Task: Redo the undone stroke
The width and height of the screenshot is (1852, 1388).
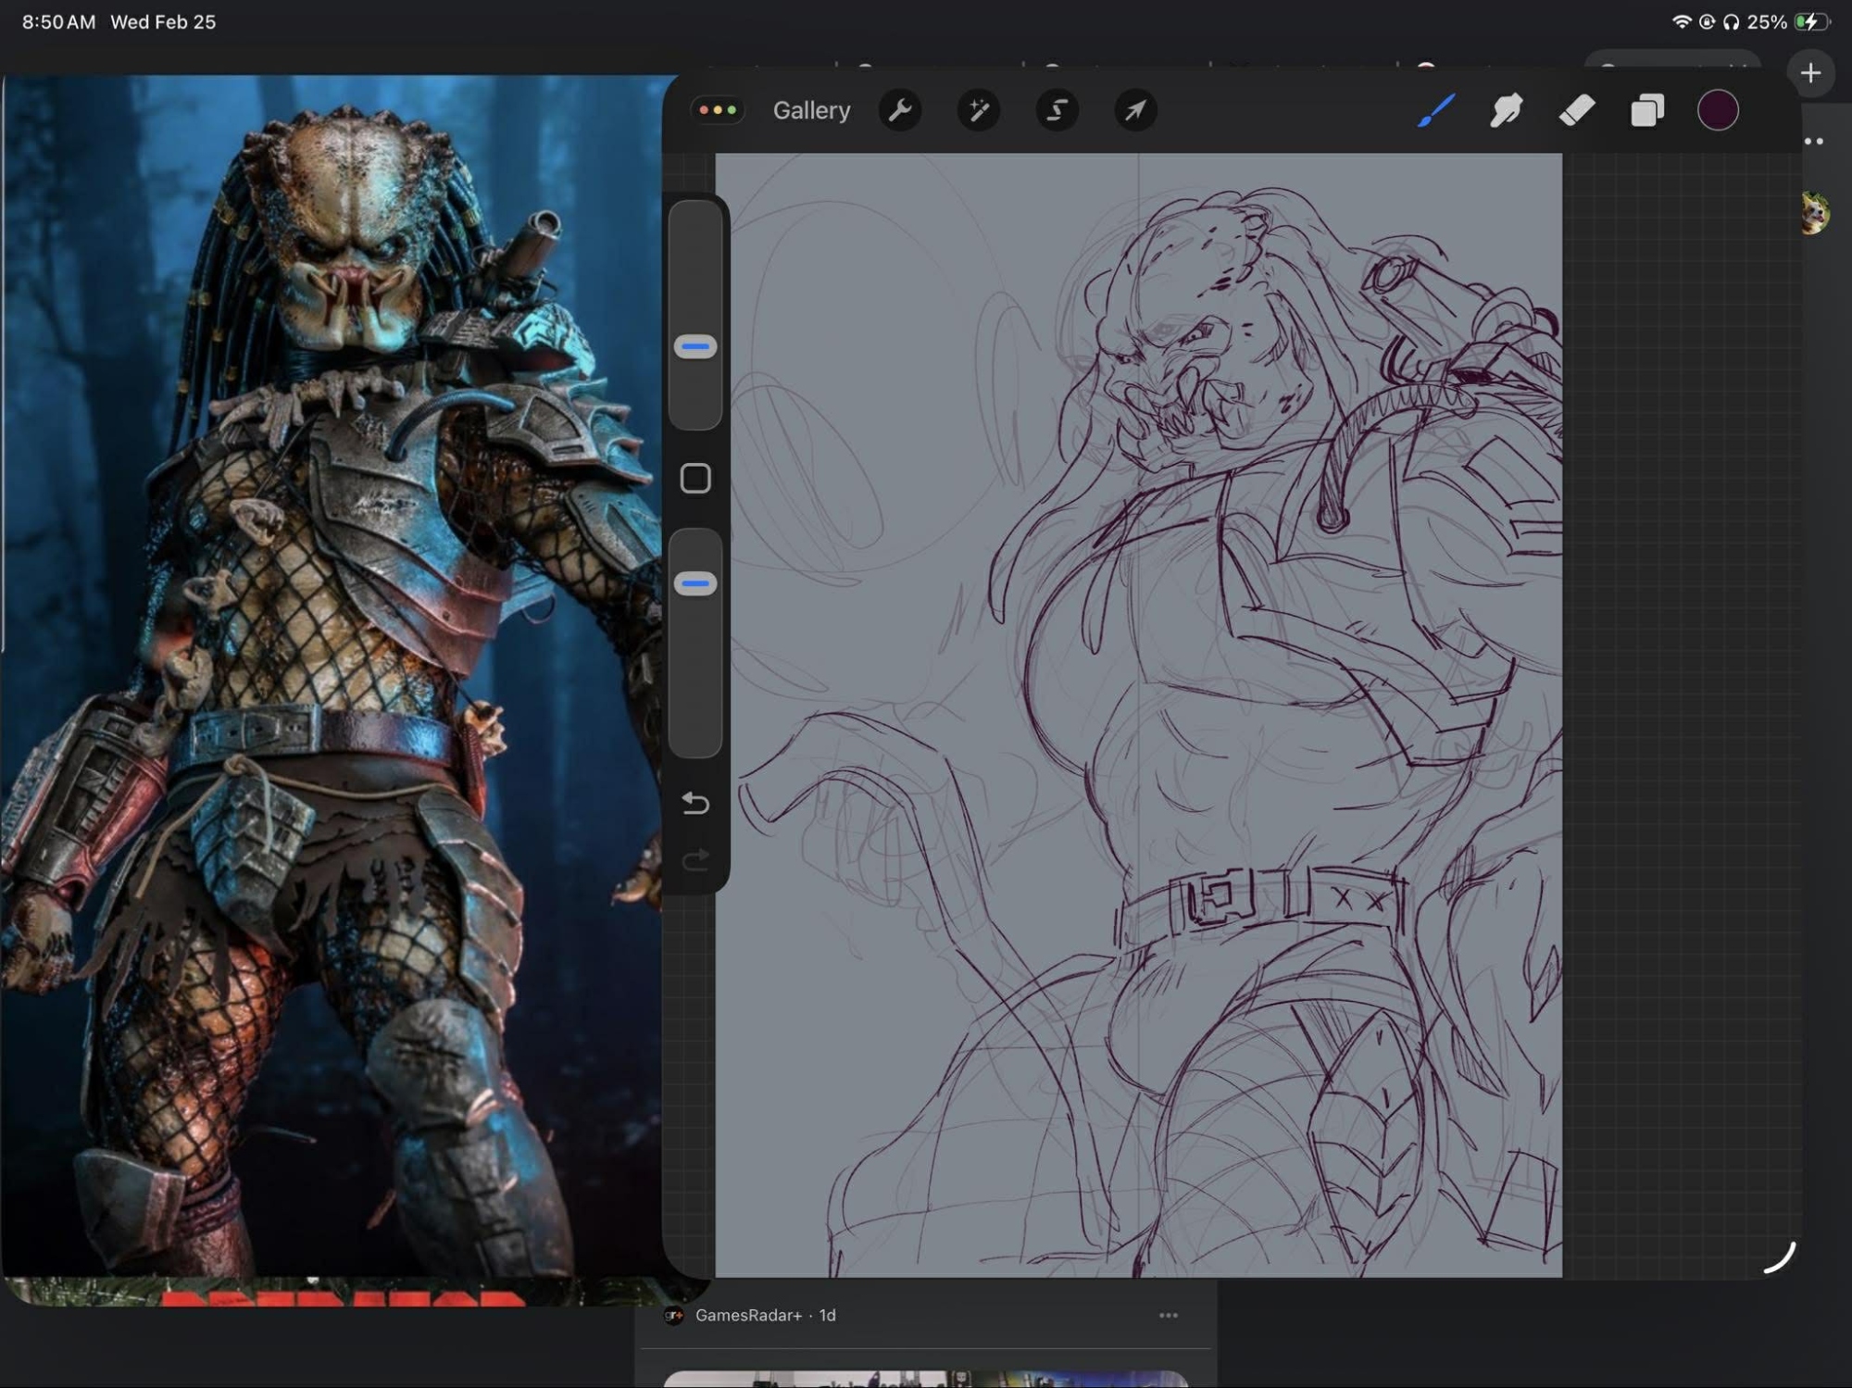Action: tap(695, 860)
